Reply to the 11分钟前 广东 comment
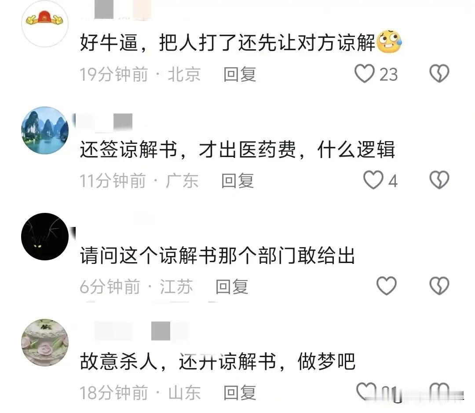The width and height of the screenshot is (475, 413). click(237, 181)
